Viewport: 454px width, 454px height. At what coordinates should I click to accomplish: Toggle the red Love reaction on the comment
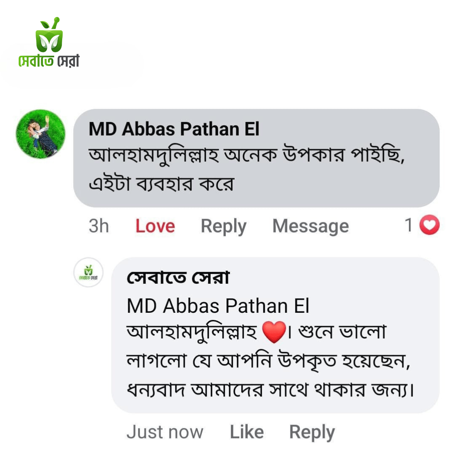click(155, 226)
